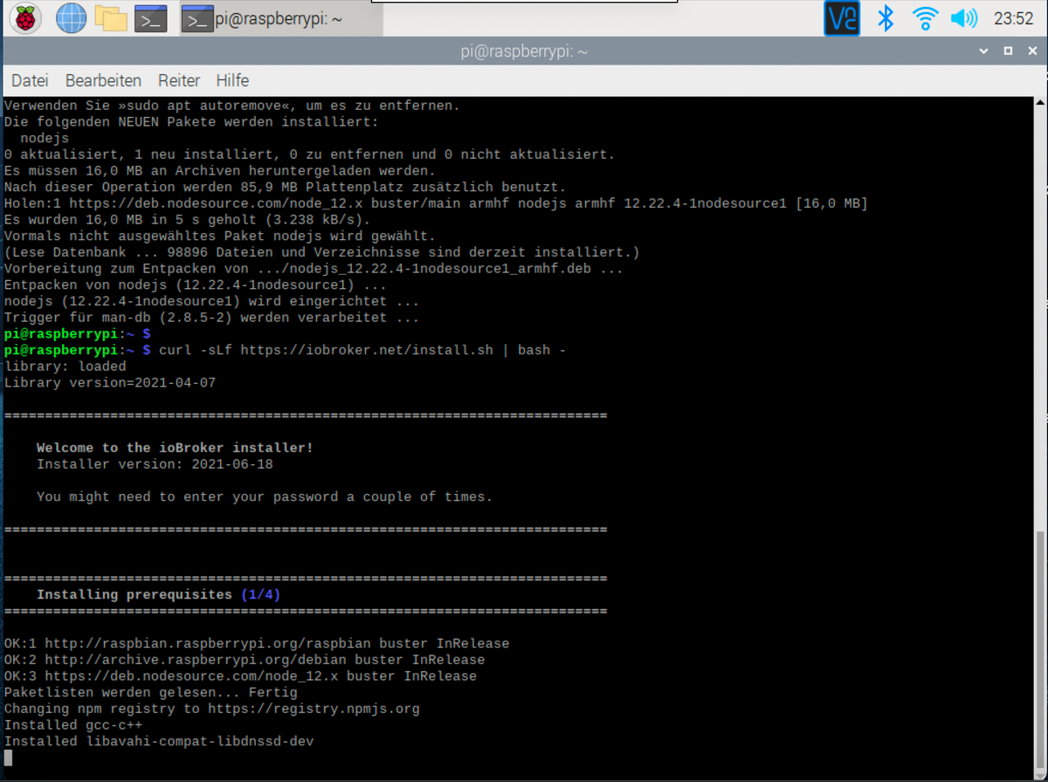Click "Die folgenden NEUEN Pakete werden installiert" line
The width and height of the screenshot is (1048, 782).
191,122
